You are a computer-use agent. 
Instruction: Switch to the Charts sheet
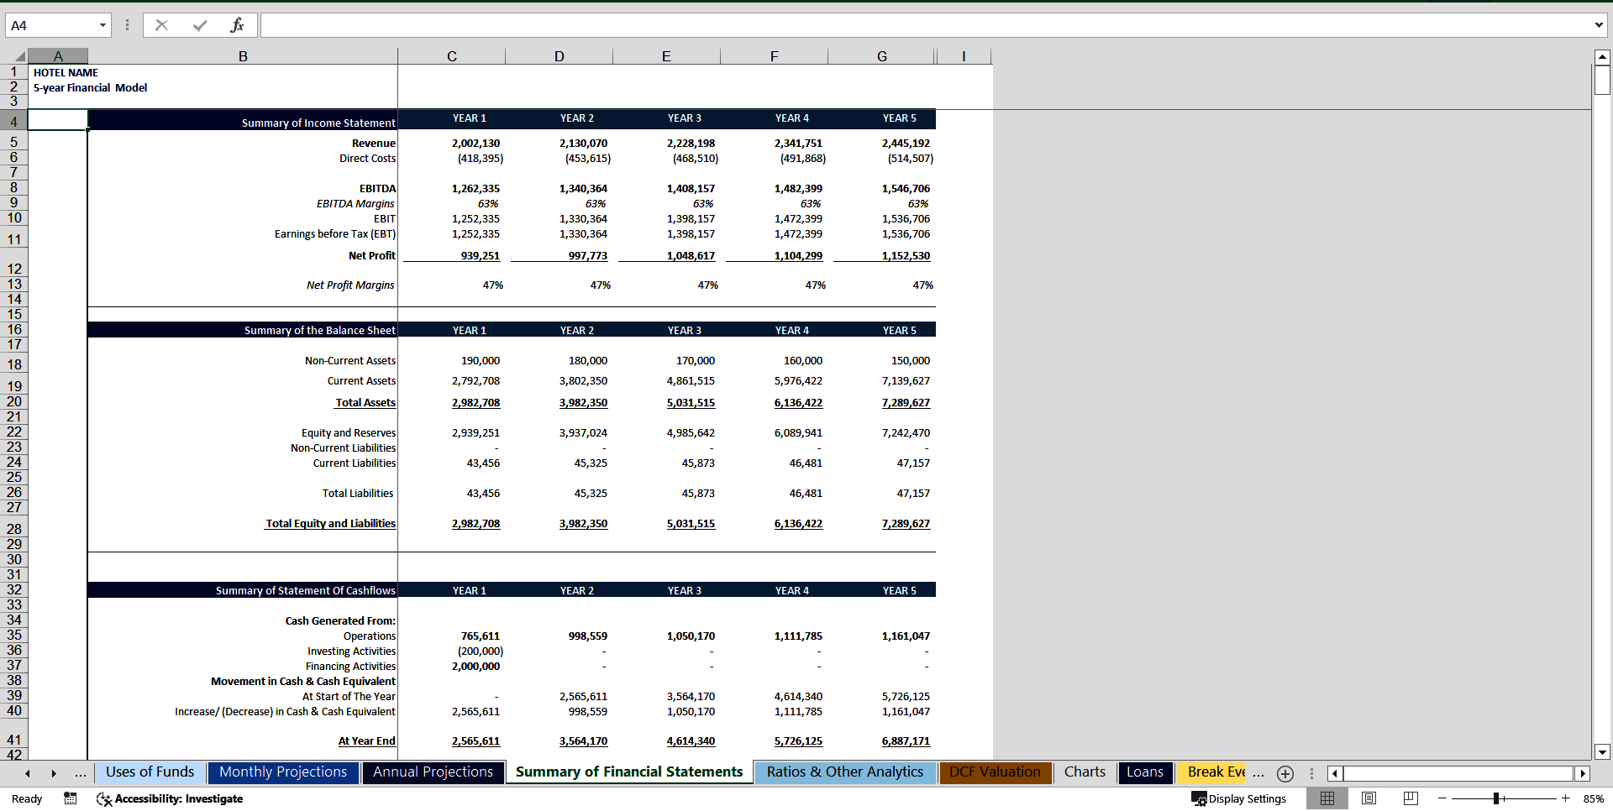[1085, 772]
